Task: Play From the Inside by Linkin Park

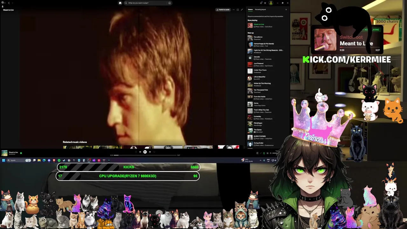Action: pos(266,98)
